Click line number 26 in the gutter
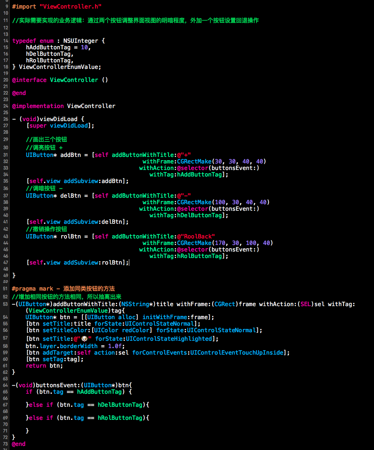This screenshot has height=450, width=374. [5, 119]
